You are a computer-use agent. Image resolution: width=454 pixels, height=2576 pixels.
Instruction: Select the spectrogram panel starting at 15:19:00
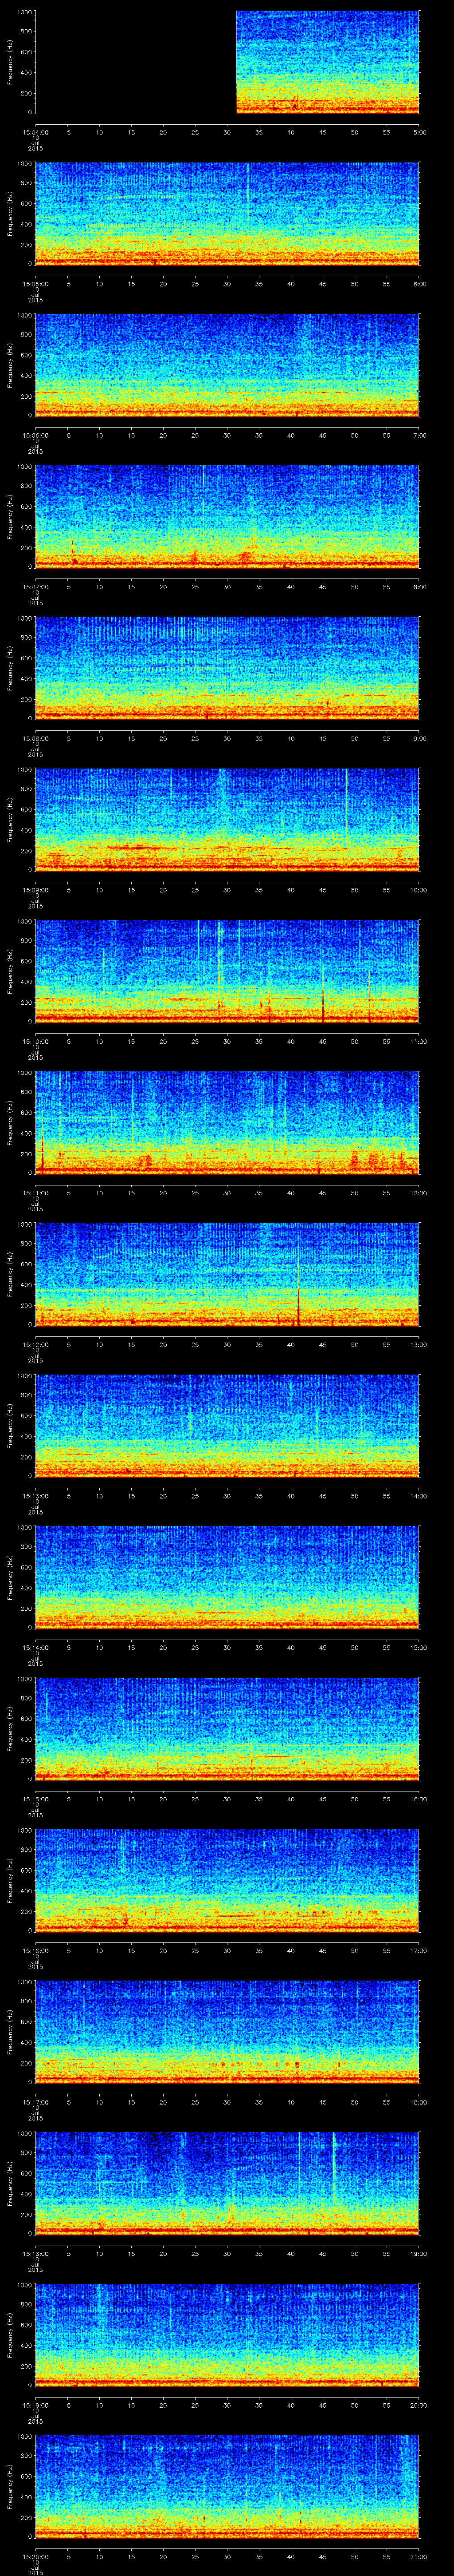(227, 2334)
